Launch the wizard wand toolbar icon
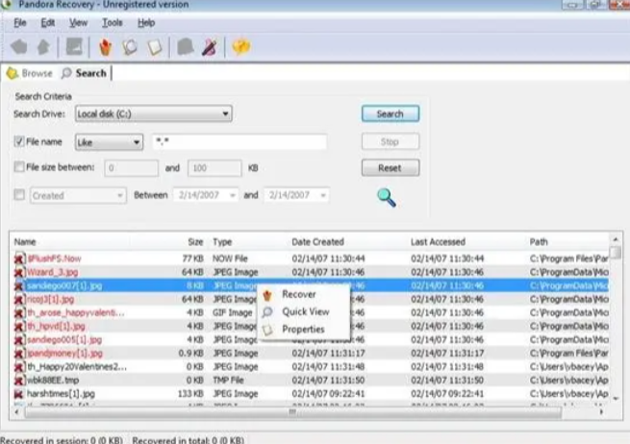The width and height of the screenshot is (630, 444). pyautogui.click(x=208, y=47)
